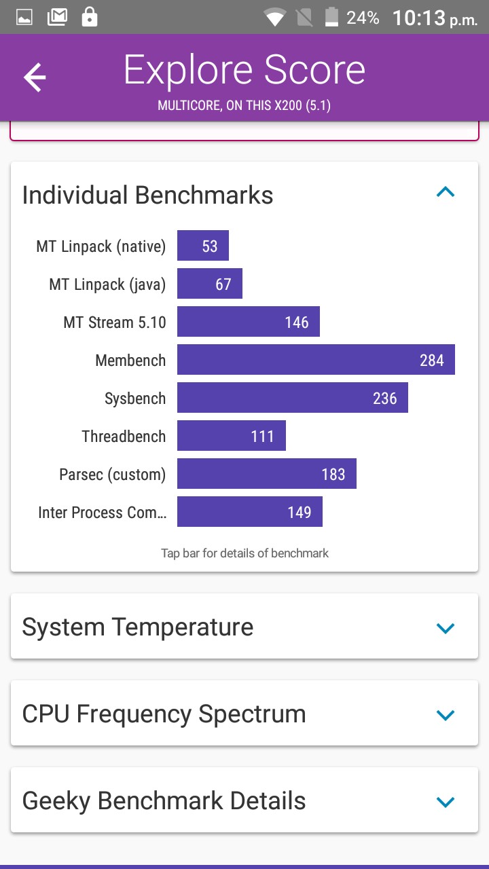Open MT Linpack (java) bar details
This screenshot has width=489, height=869.
[x=209, y=284]
